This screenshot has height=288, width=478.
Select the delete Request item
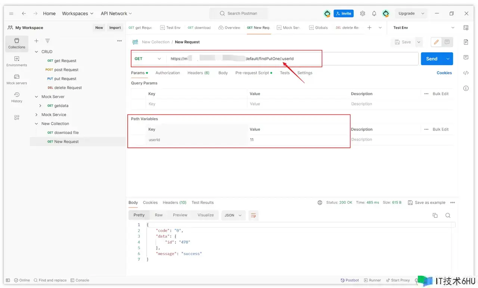coord(68,88)
